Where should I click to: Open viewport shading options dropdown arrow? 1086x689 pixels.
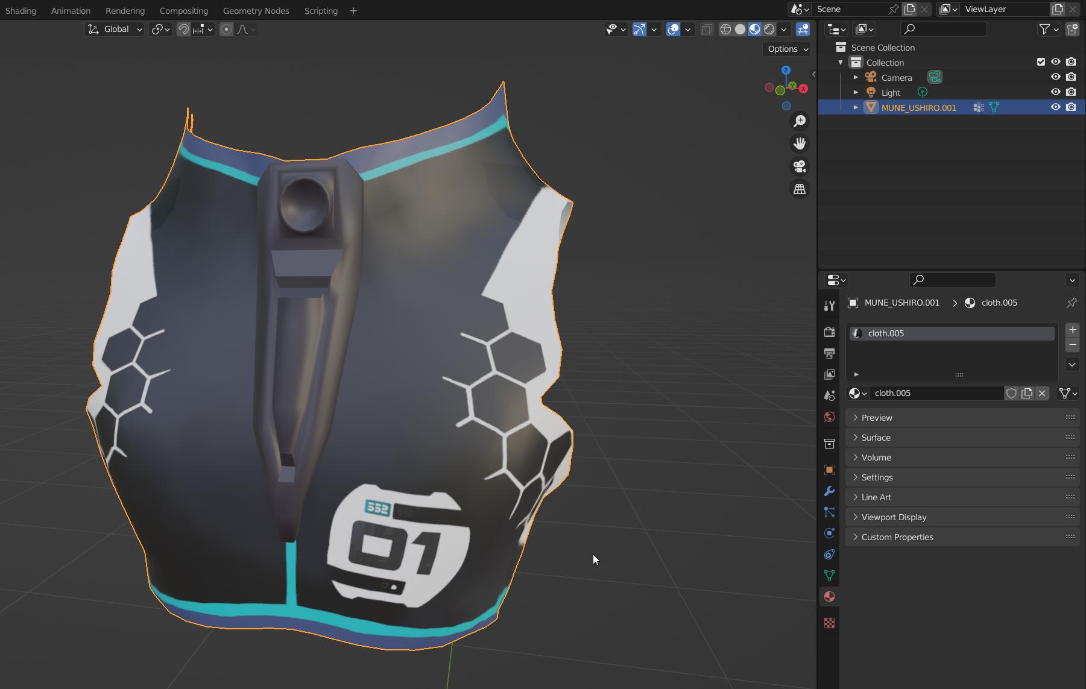[x=783, y=29]
